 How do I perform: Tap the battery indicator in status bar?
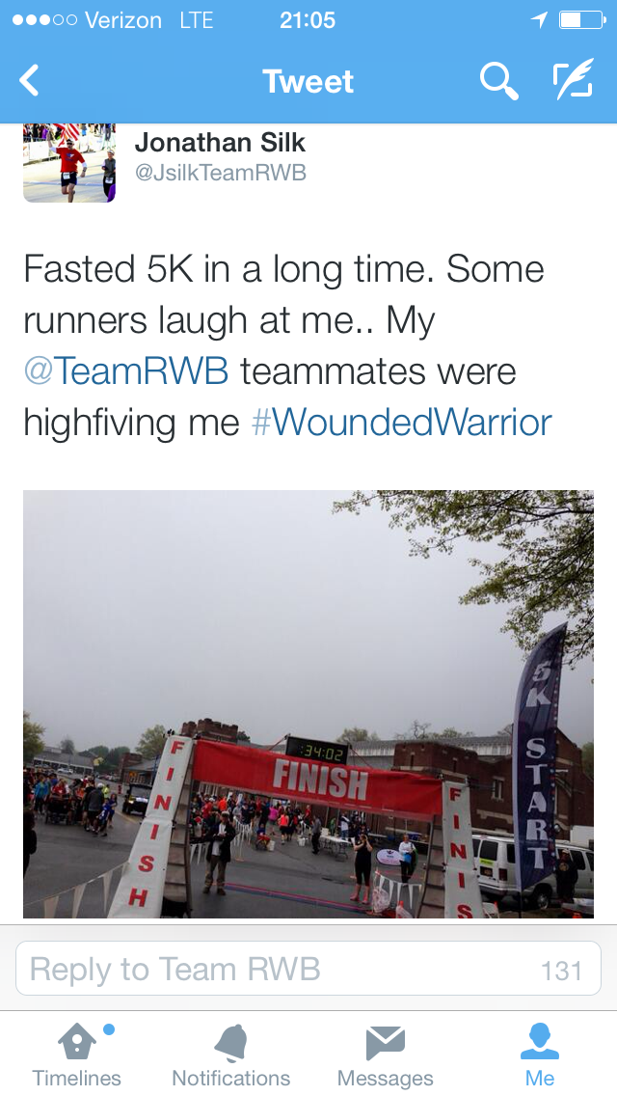coord(582,20)
